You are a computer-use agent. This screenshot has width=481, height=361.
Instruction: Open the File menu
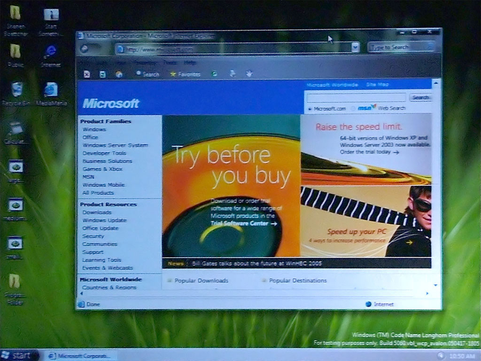(84, 63)
